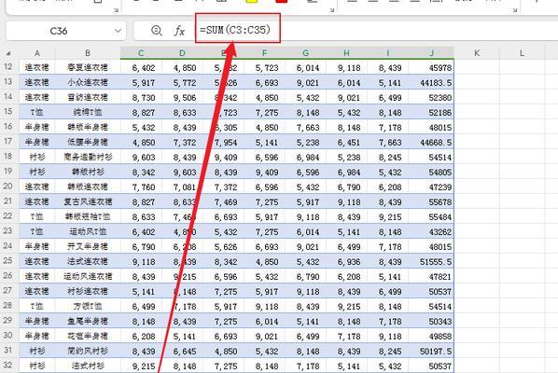Select column K header

click(x=477, y=53)
